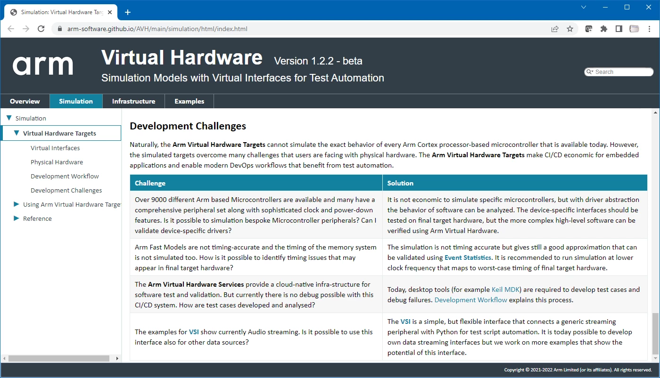The image size is (660, 378).
Task: Click sidebar scrollbar left arrow
Action: click(x=4, y=358)
